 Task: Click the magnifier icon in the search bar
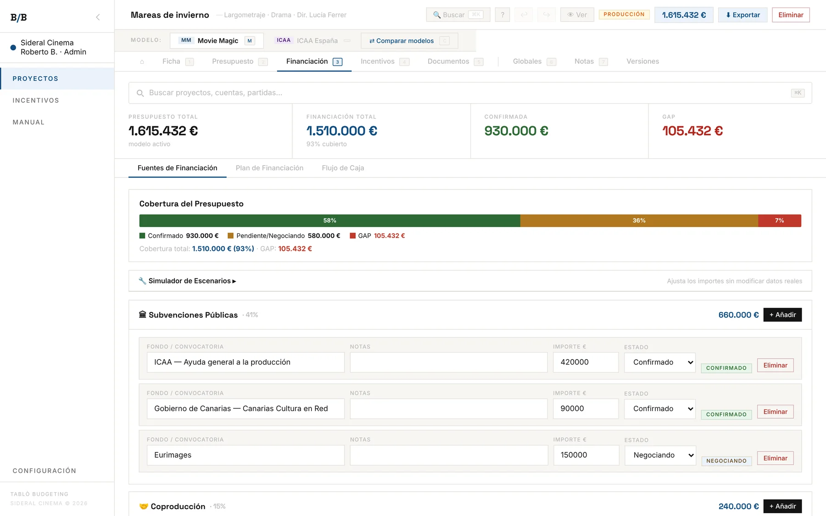tap(140, 93)
